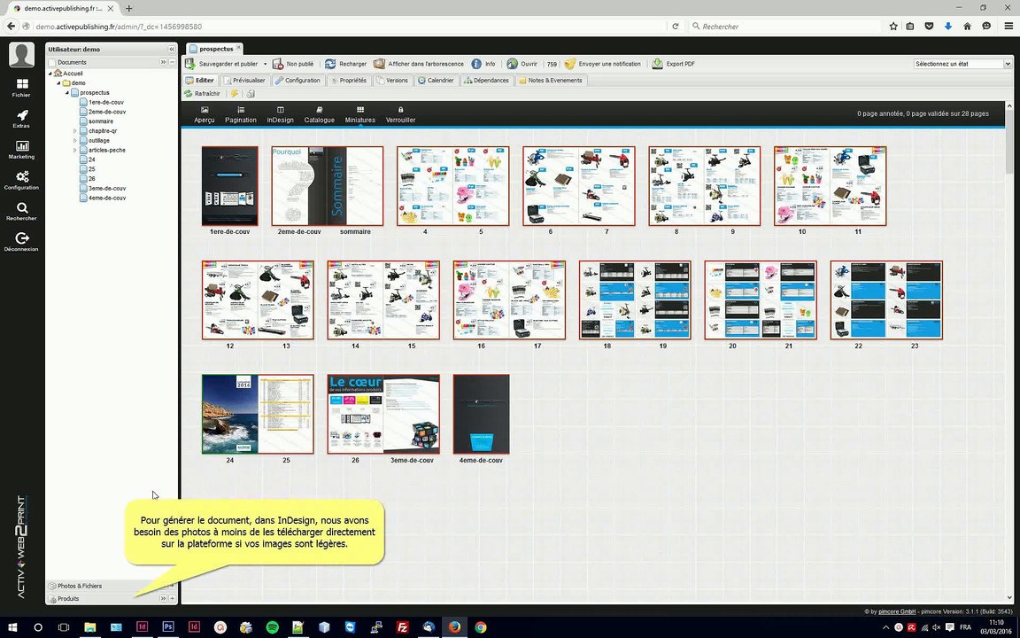This screenshot has height=638, width=1020.
Task: Click the Rafraîchir button
Action: point(202,94)
